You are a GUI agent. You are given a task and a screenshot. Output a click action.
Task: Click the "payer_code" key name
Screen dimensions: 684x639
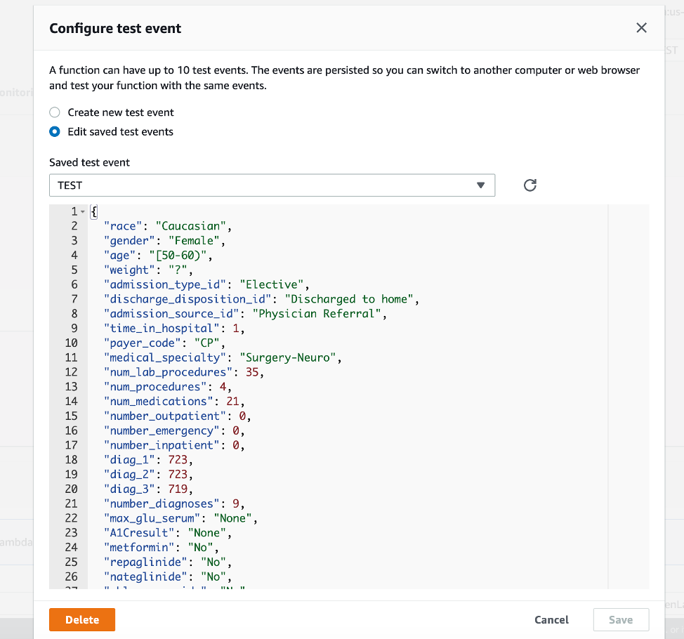[x=138, y=343]
